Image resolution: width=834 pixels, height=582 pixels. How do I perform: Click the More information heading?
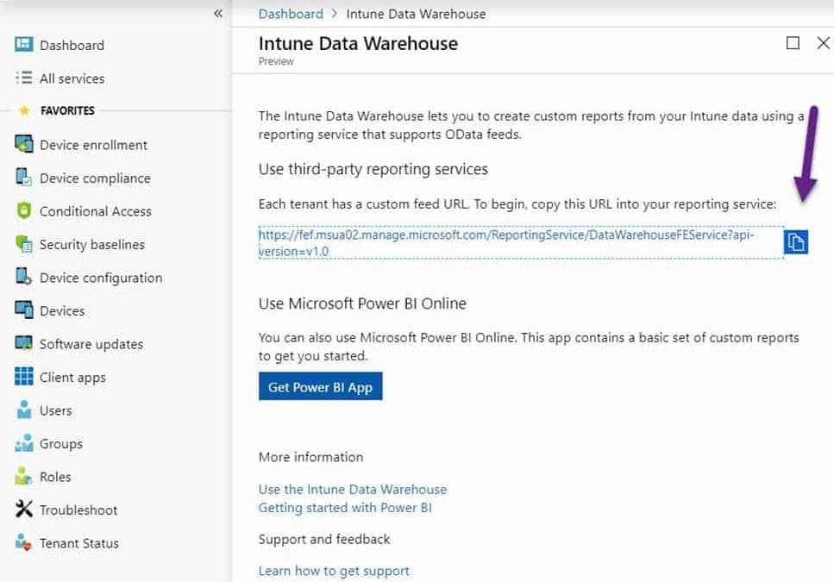(310, 457)
